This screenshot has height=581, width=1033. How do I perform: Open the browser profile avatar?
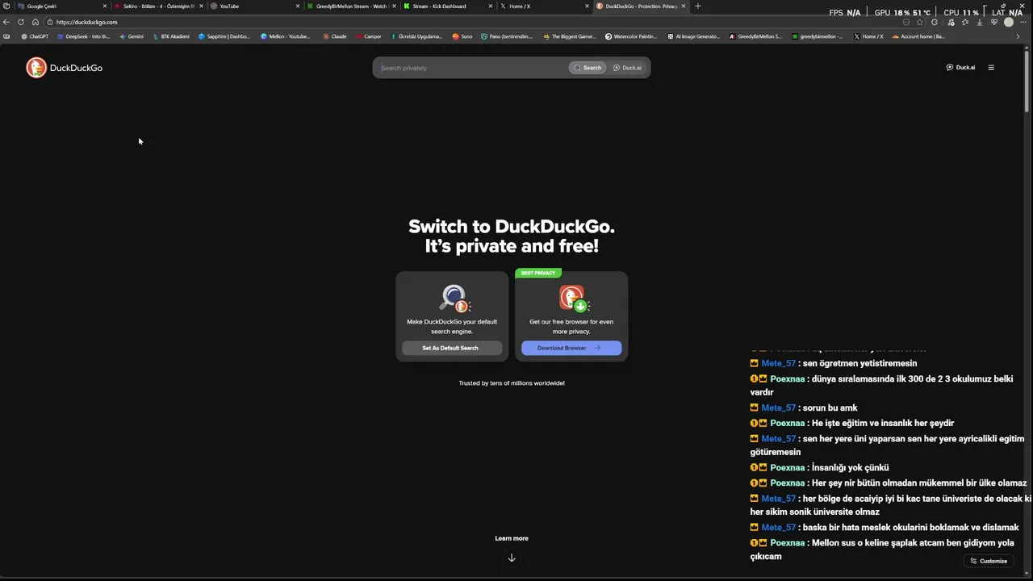[x=1008, y=22]
